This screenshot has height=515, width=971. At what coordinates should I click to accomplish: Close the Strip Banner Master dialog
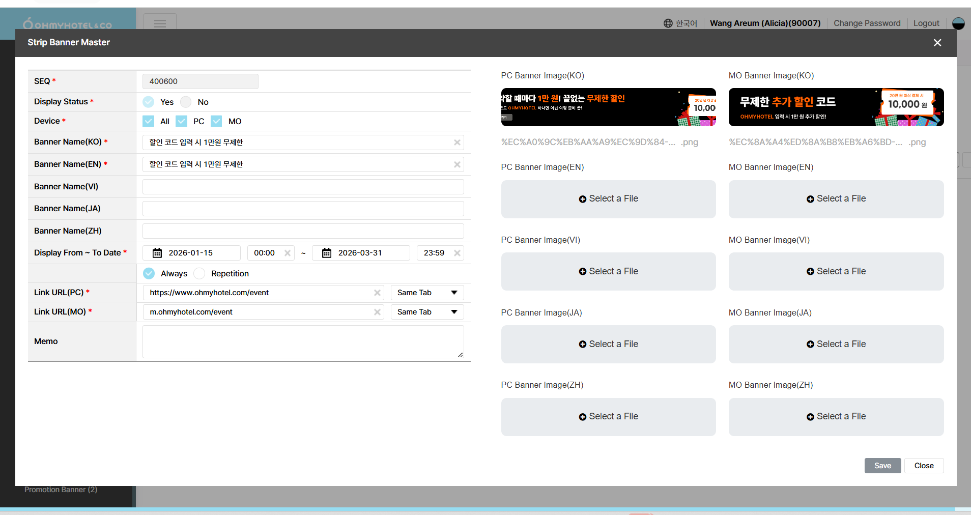[x=937, y=43]
